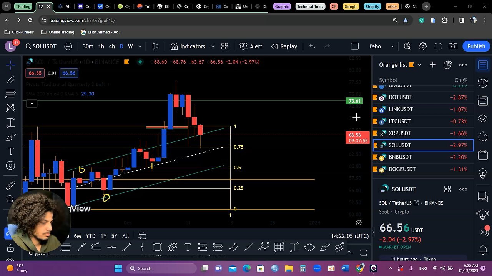Enter fullscreen chart mode
The image size is (492, 276).
point(438,46)
